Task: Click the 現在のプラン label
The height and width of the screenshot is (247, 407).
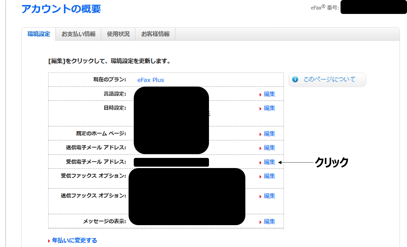Action: point(110,80)
